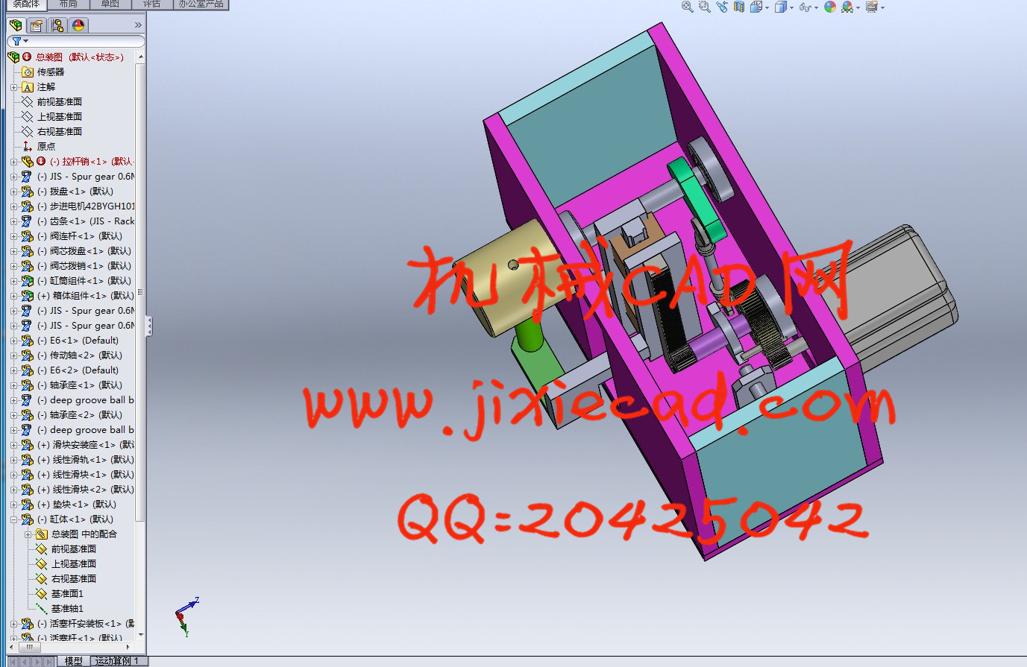The height and width of the screenshot is (667, 1027).
Task: Open the Edit Appearance color ball
Action: point(829,7)
